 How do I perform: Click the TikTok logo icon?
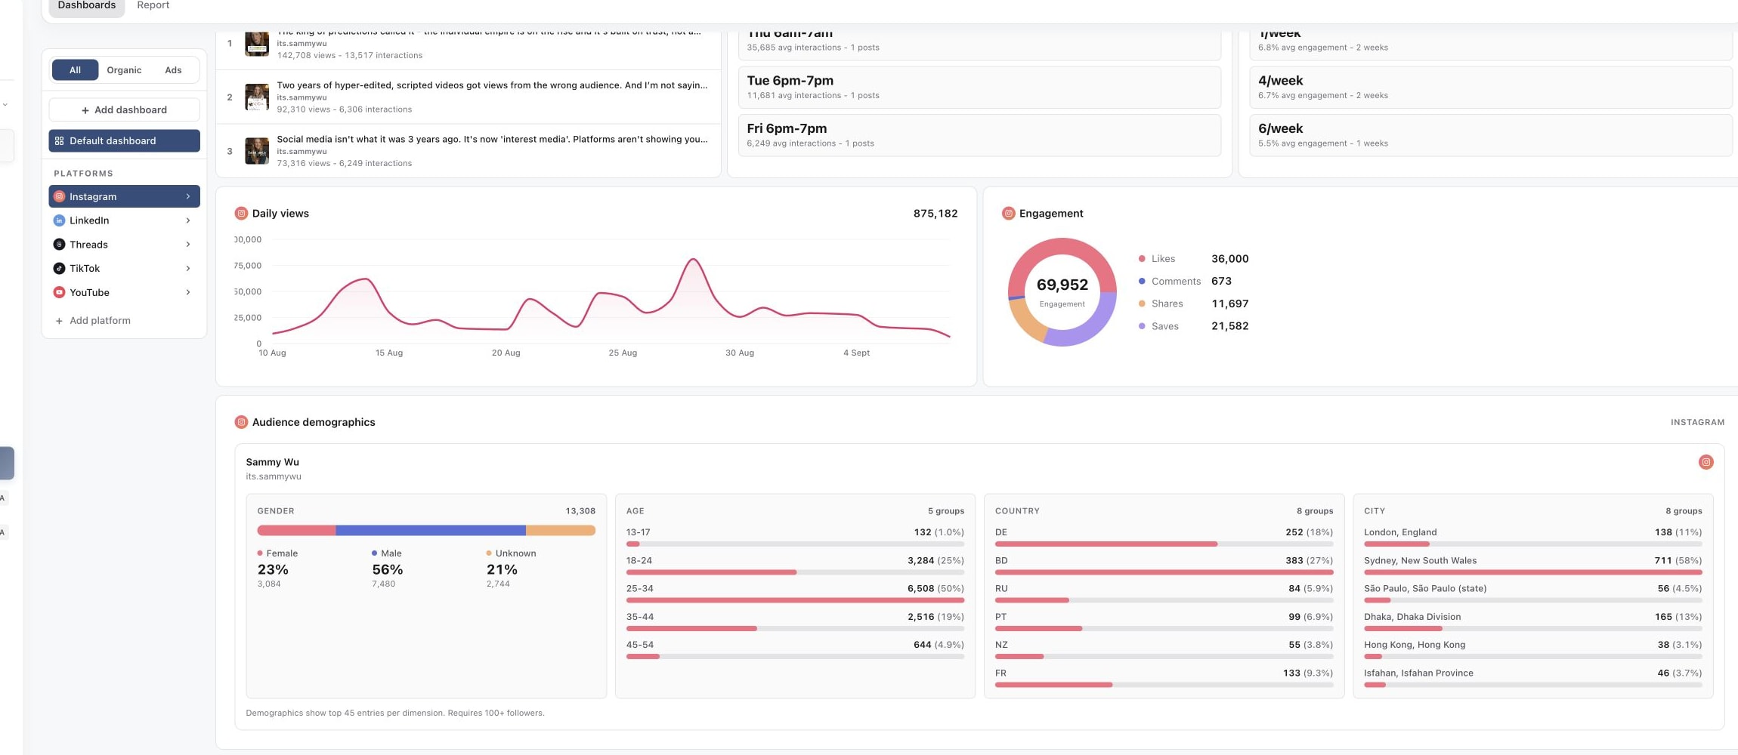(60, 269)
